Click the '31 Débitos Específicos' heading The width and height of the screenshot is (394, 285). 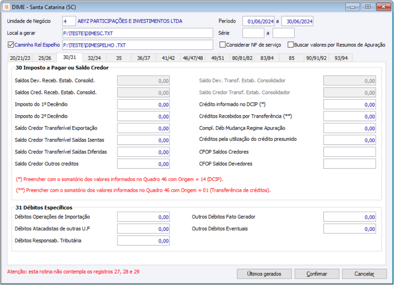(44, 208)
